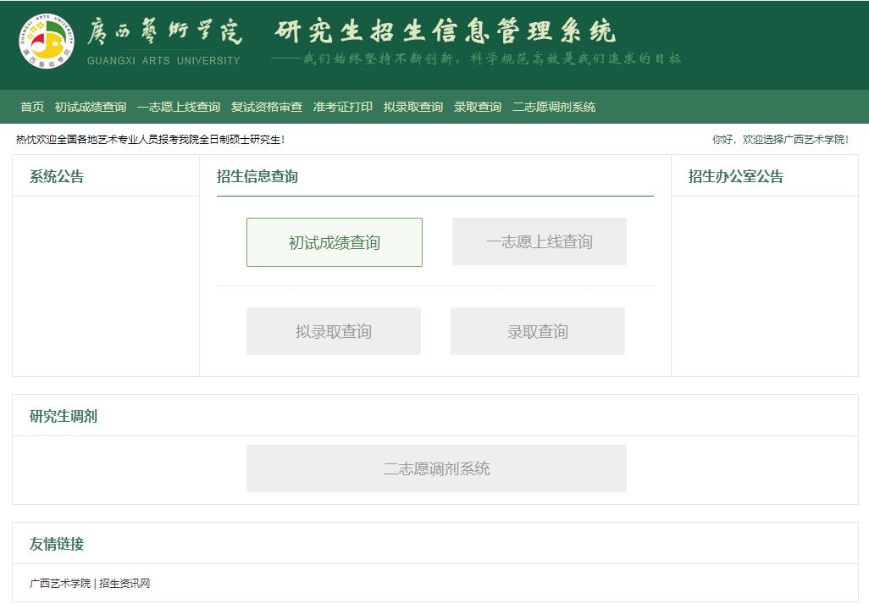Select 拟录取查询 in the navigation bar

pyautogui.click(x=413, y=107)
